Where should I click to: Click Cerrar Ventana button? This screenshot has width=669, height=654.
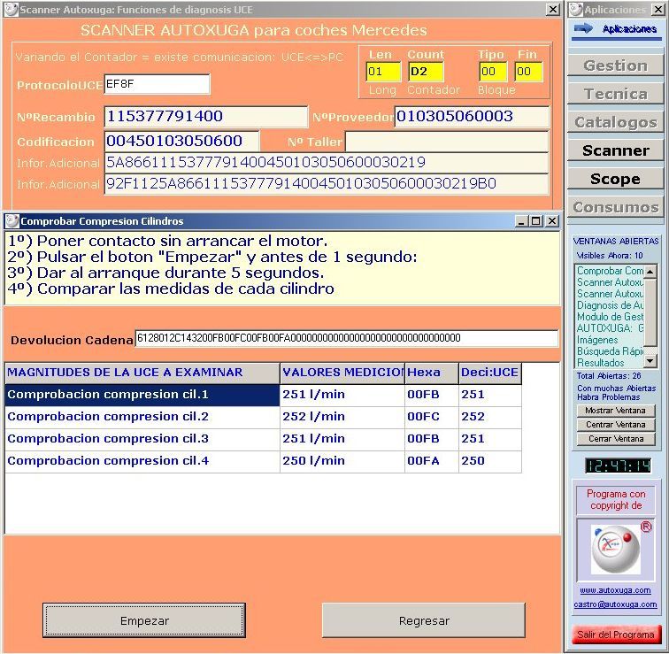click(615, 439)
